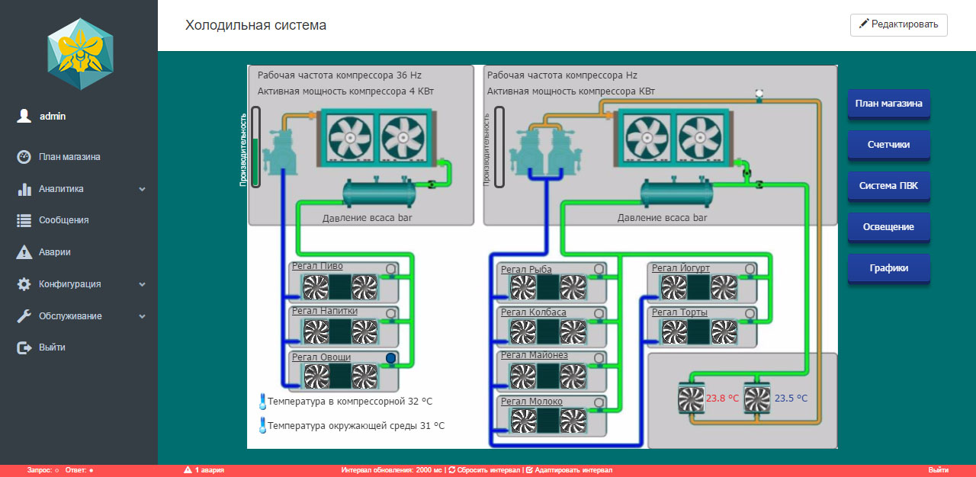Screen dimensions: 976x477
Task: Toggle the indicator on Регал Йогурт
Action: point(750,268)
